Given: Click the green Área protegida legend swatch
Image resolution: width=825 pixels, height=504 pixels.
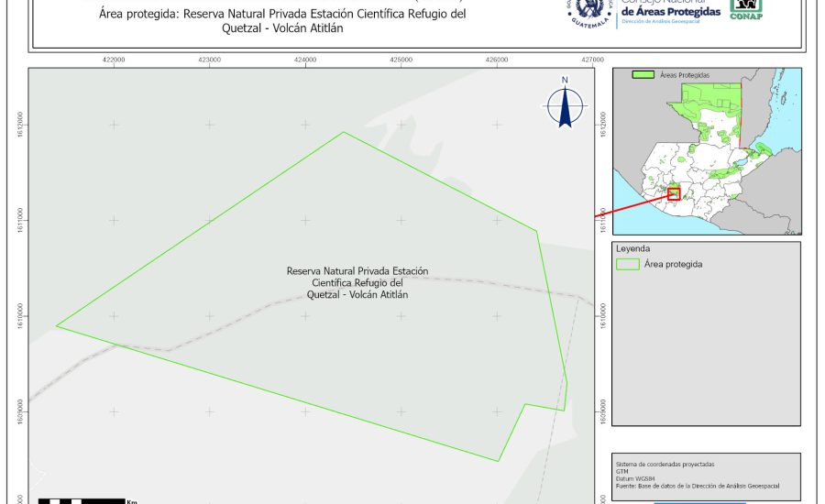Looking at the screenshot, I should pos(628,264).
